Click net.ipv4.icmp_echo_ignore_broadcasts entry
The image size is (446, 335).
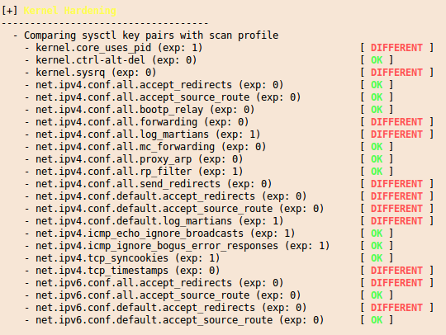pyautogui.click(x=165, y=234)
